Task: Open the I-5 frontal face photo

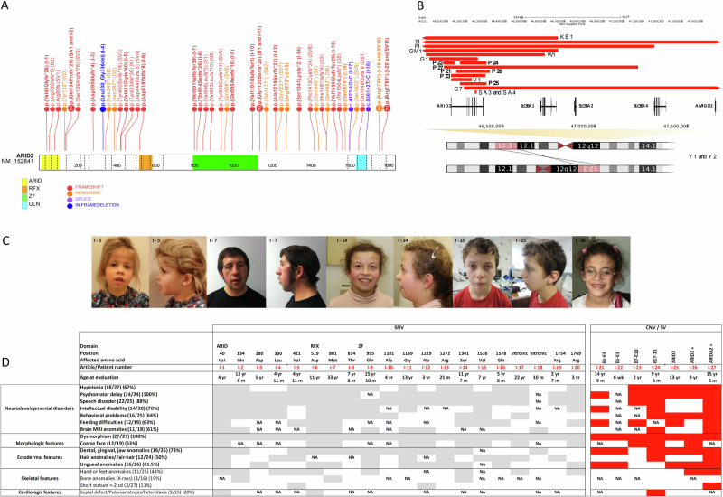Action: point(120,272)
